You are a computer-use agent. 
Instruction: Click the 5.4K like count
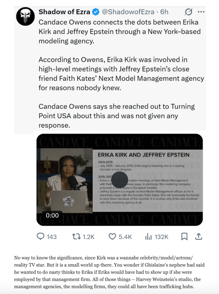tap(125, 237)
